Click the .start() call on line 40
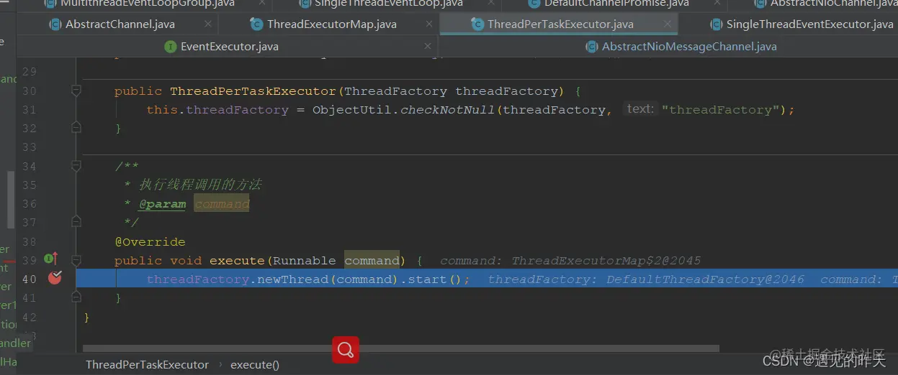The image size is (898, 375). coord(434,279)
